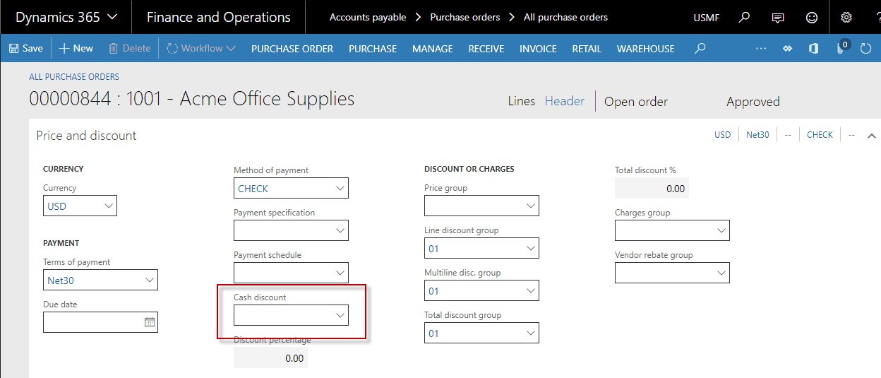Open the settings gear icon
The image size is (881, 378).
click(846, 17)
